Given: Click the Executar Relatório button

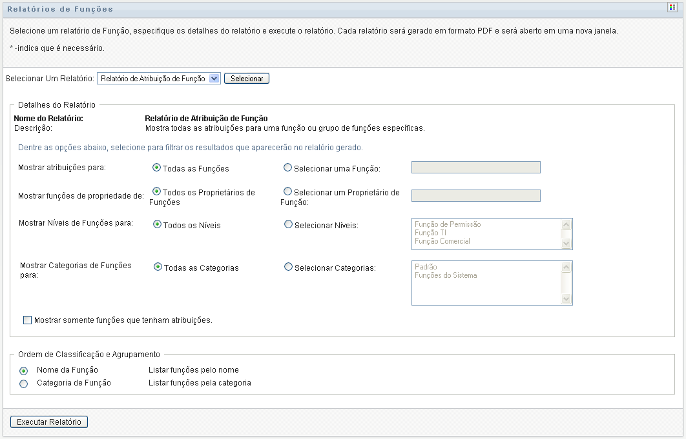Looking at the screenshot, I should 49,422.
